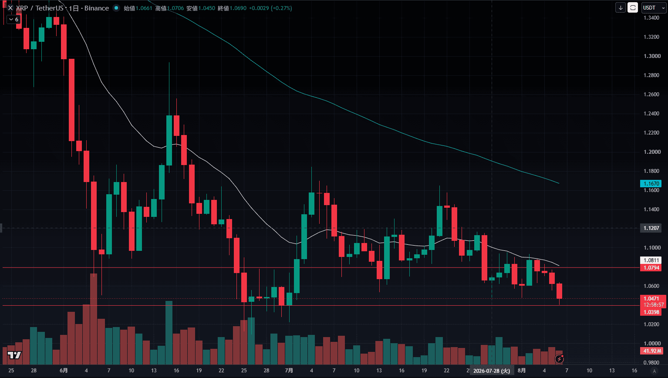This screenshot has width=668, height=378.
Task: Click the 0.9800 price scale label
Action: (651, 363)
